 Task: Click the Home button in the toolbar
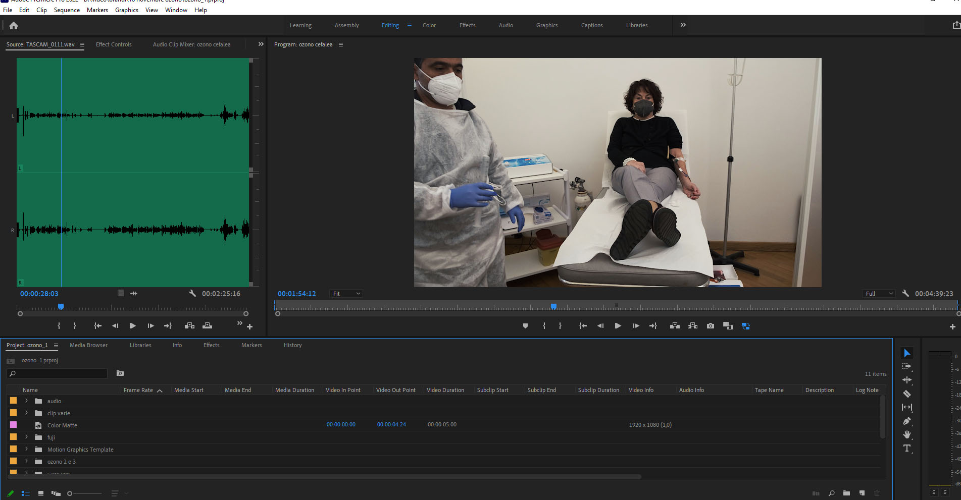13,25
